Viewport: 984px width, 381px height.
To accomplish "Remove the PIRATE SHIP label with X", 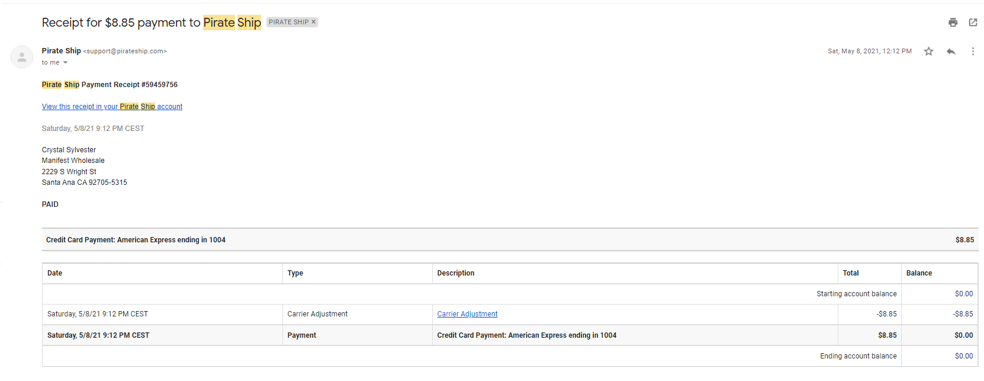I will pyautogui.click(x=314, y=22).
